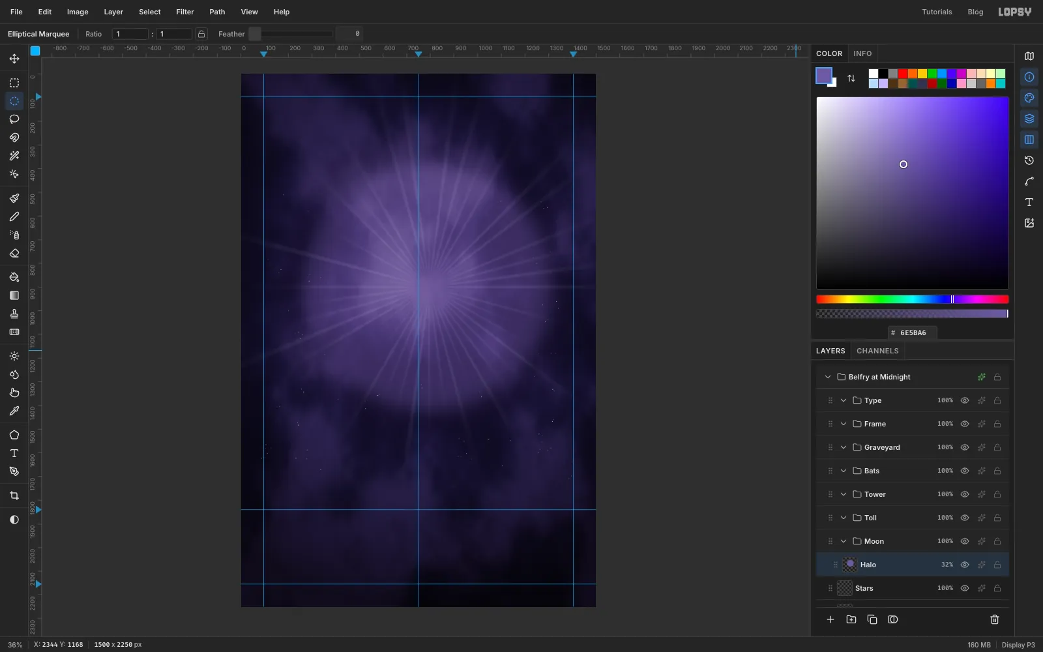Toggle the ratio lock in options bar

[201, 34]
